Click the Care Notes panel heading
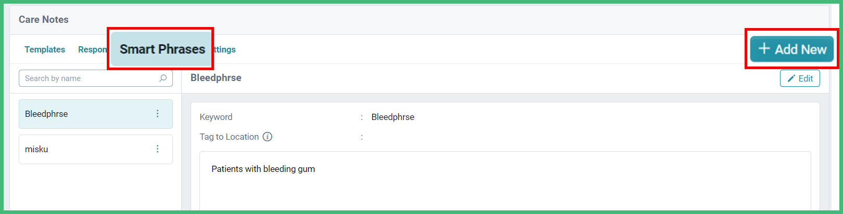Image resolution: width=843 pixels, height=214 pixels. 44,19
